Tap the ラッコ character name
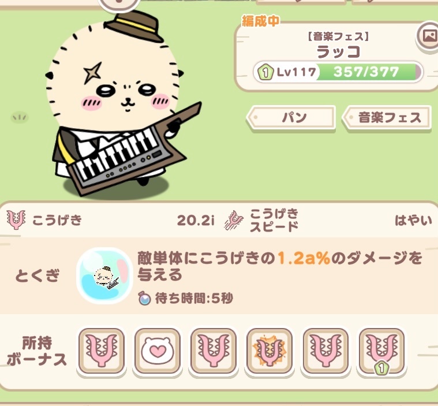 point(338,52)
